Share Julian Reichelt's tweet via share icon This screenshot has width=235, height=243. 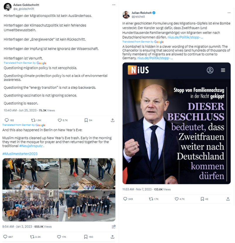(x=228, y=199)
